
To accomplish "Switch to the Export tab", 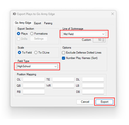I will pos(37,23).
